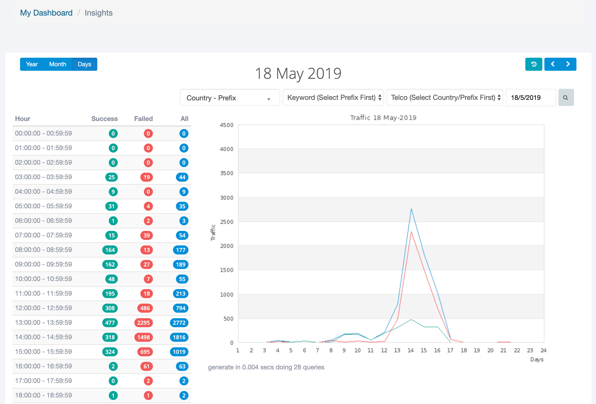Click the All column header
The width and height of the screenshot is (596, 404).
tap(184, 119)
